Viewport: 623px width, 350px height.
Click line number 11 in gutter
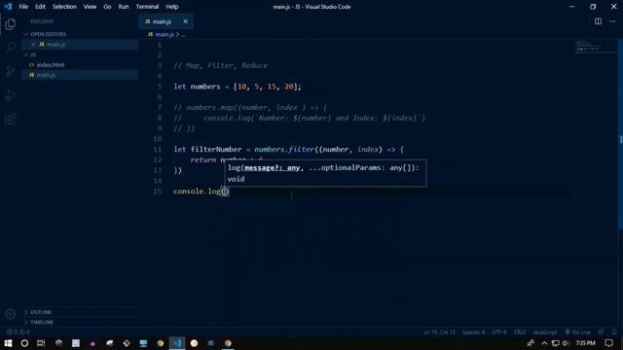pos(158,149)
